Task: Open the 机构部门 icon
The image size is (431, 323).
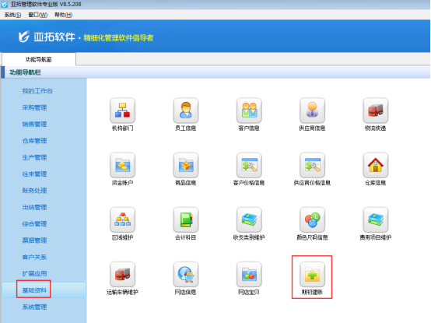Action: pos(122,111)
